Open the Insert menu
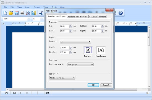Viewport: 152px width, 100px height. (28, 7)
